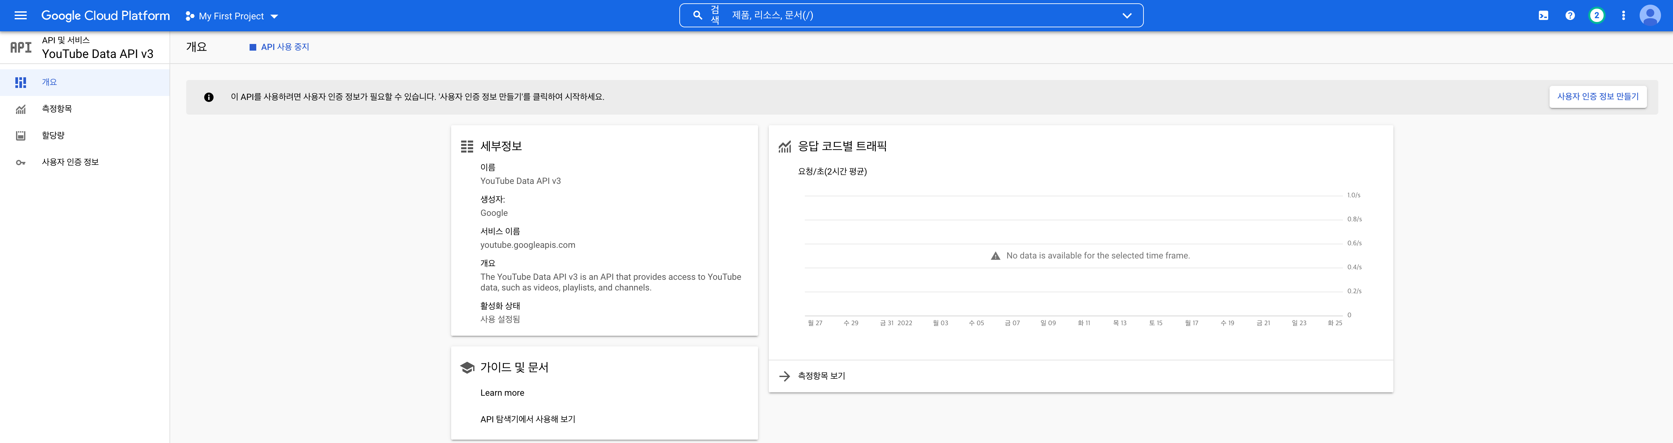1673x443 pixels.
Task: Click the API 사용 중지 button
Action: tap(279, 47)
